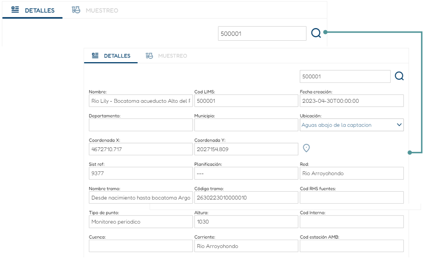
Task: Open the Detalles tab in back panel
Action: click(33, 10)
